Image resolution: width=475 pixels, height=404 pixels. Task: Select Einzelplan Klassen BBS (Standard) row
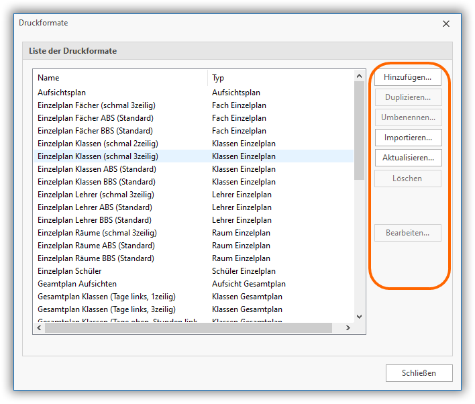tap(96, 182)
